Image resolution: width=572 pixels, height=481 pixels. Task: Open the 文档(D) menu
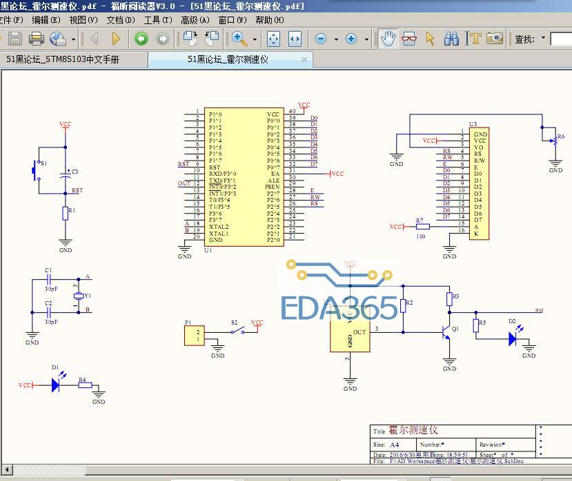pos(121,20)
